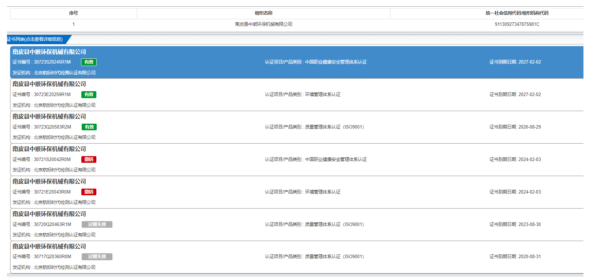Select the 序号 column header
Viewport: 610px width, 277px height.
[73, 13]
